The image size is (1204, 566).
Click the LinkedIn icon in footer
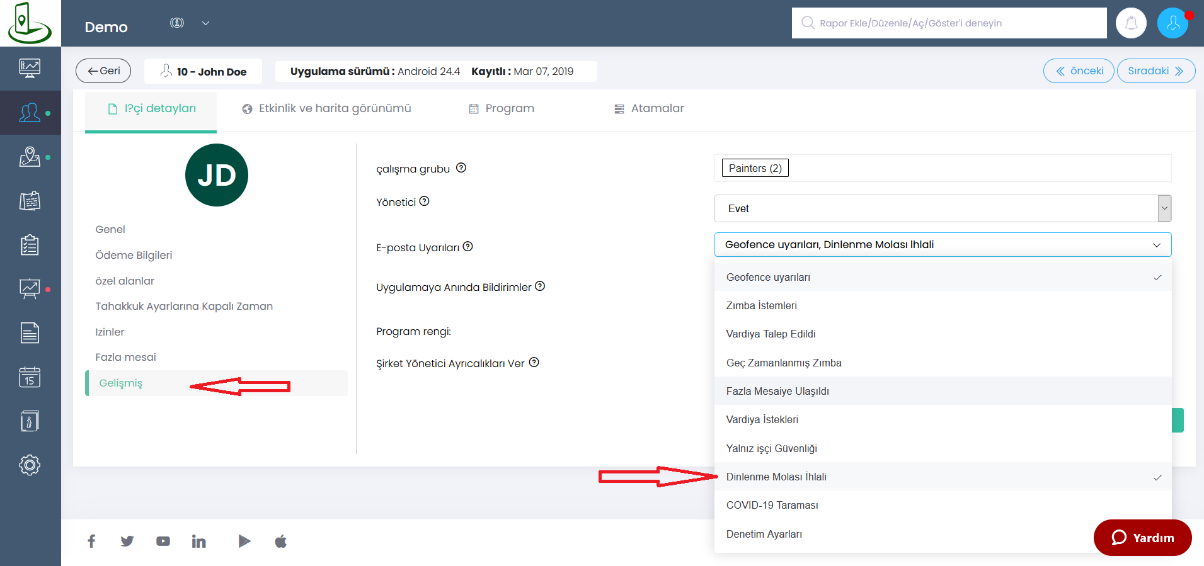pos(198,541)
